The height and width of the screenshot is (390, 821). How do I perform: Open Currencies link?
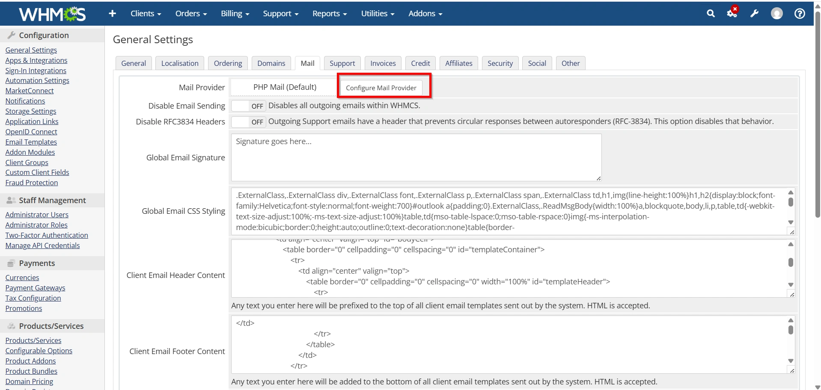22,278
